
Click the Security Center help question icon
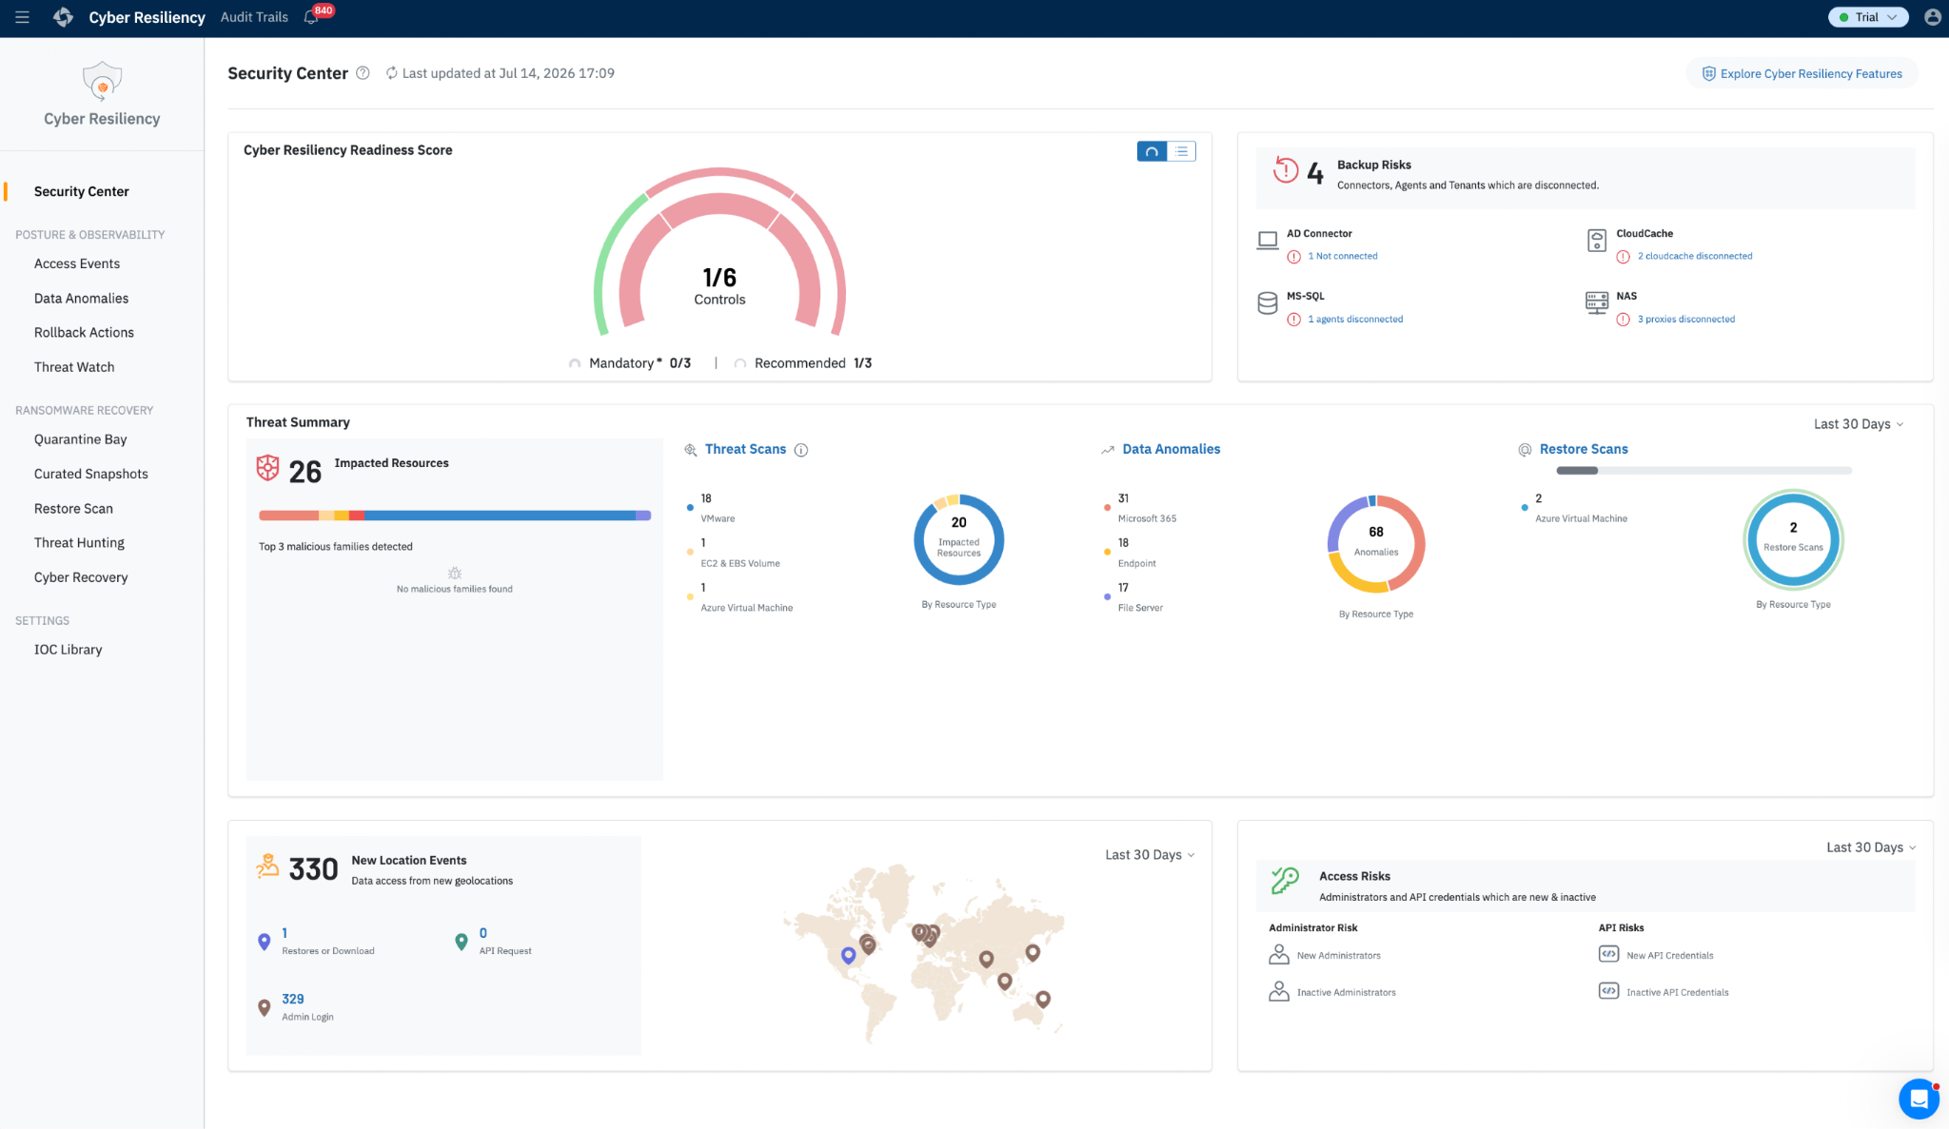click(x=363, y=73)
